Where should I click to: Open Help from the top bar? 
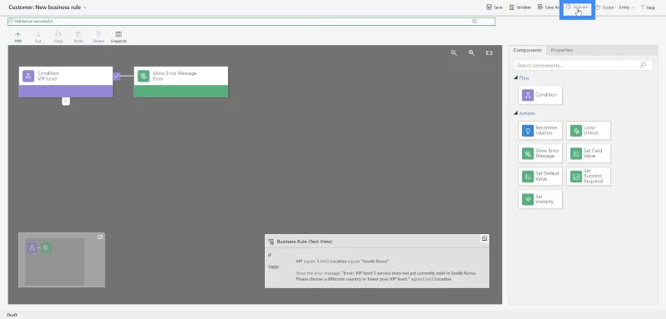point(648,7)
